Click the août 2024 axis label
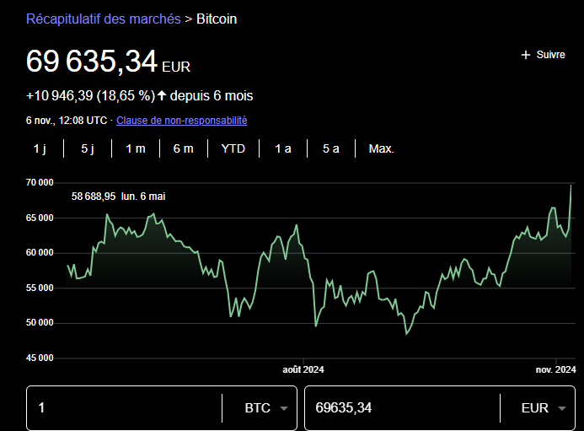 point(303,369)
